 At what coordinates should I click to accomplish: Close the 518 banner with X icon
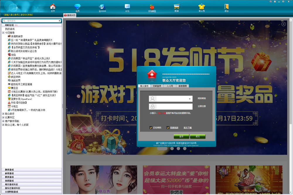(x=283, y=24)
